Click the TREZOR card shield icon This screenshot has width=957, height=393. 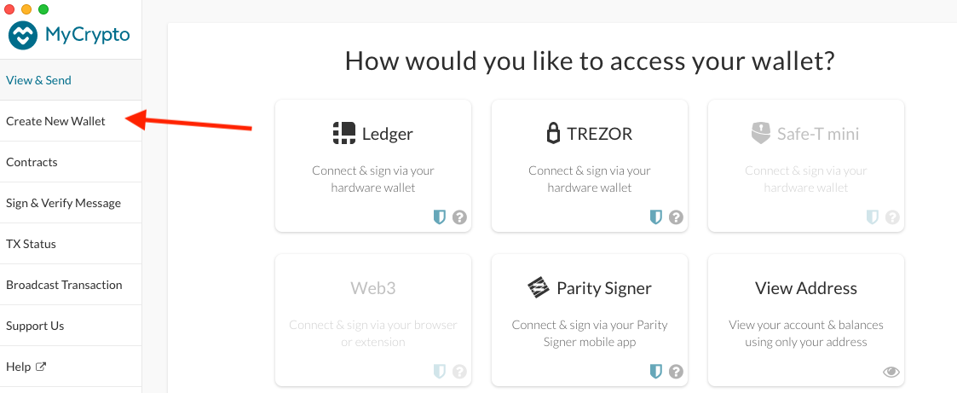[656, 217]
